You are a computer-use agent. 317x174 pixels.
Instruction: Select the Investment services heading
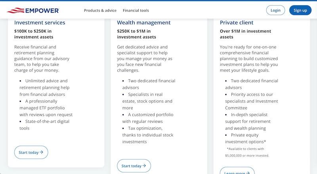40,23
